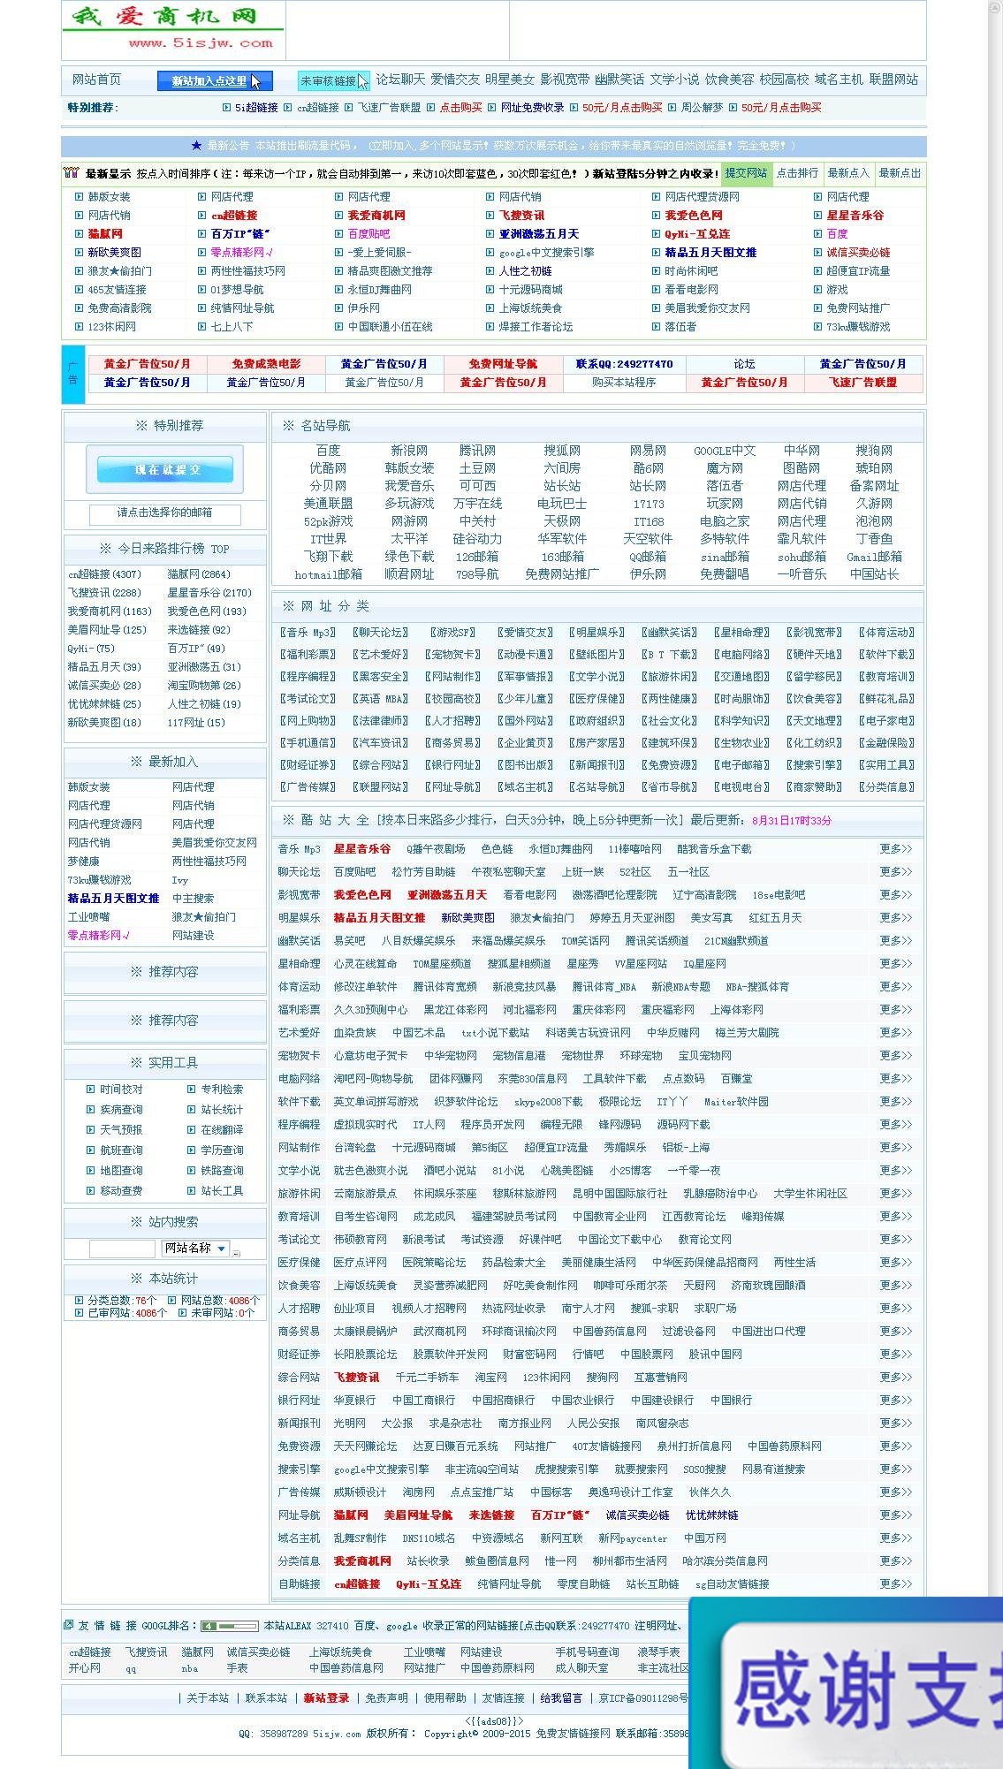The height and width of the screenshot is (1769, 1003).
Task: Click the bullet icon beside 5i超链接
Action: [227, 108]
